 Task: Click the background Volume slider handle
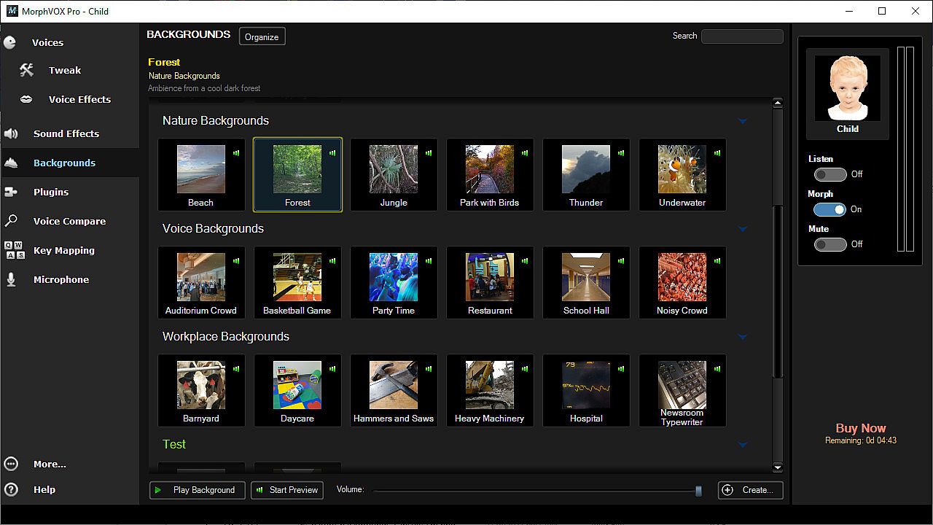698,491
